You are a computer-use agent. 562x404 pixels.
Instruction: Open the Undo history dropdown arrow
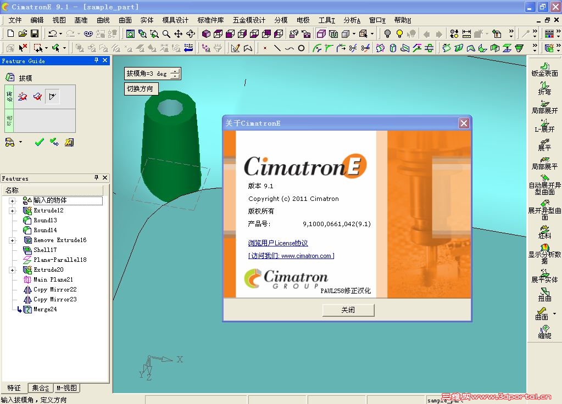tap(60, 33)
